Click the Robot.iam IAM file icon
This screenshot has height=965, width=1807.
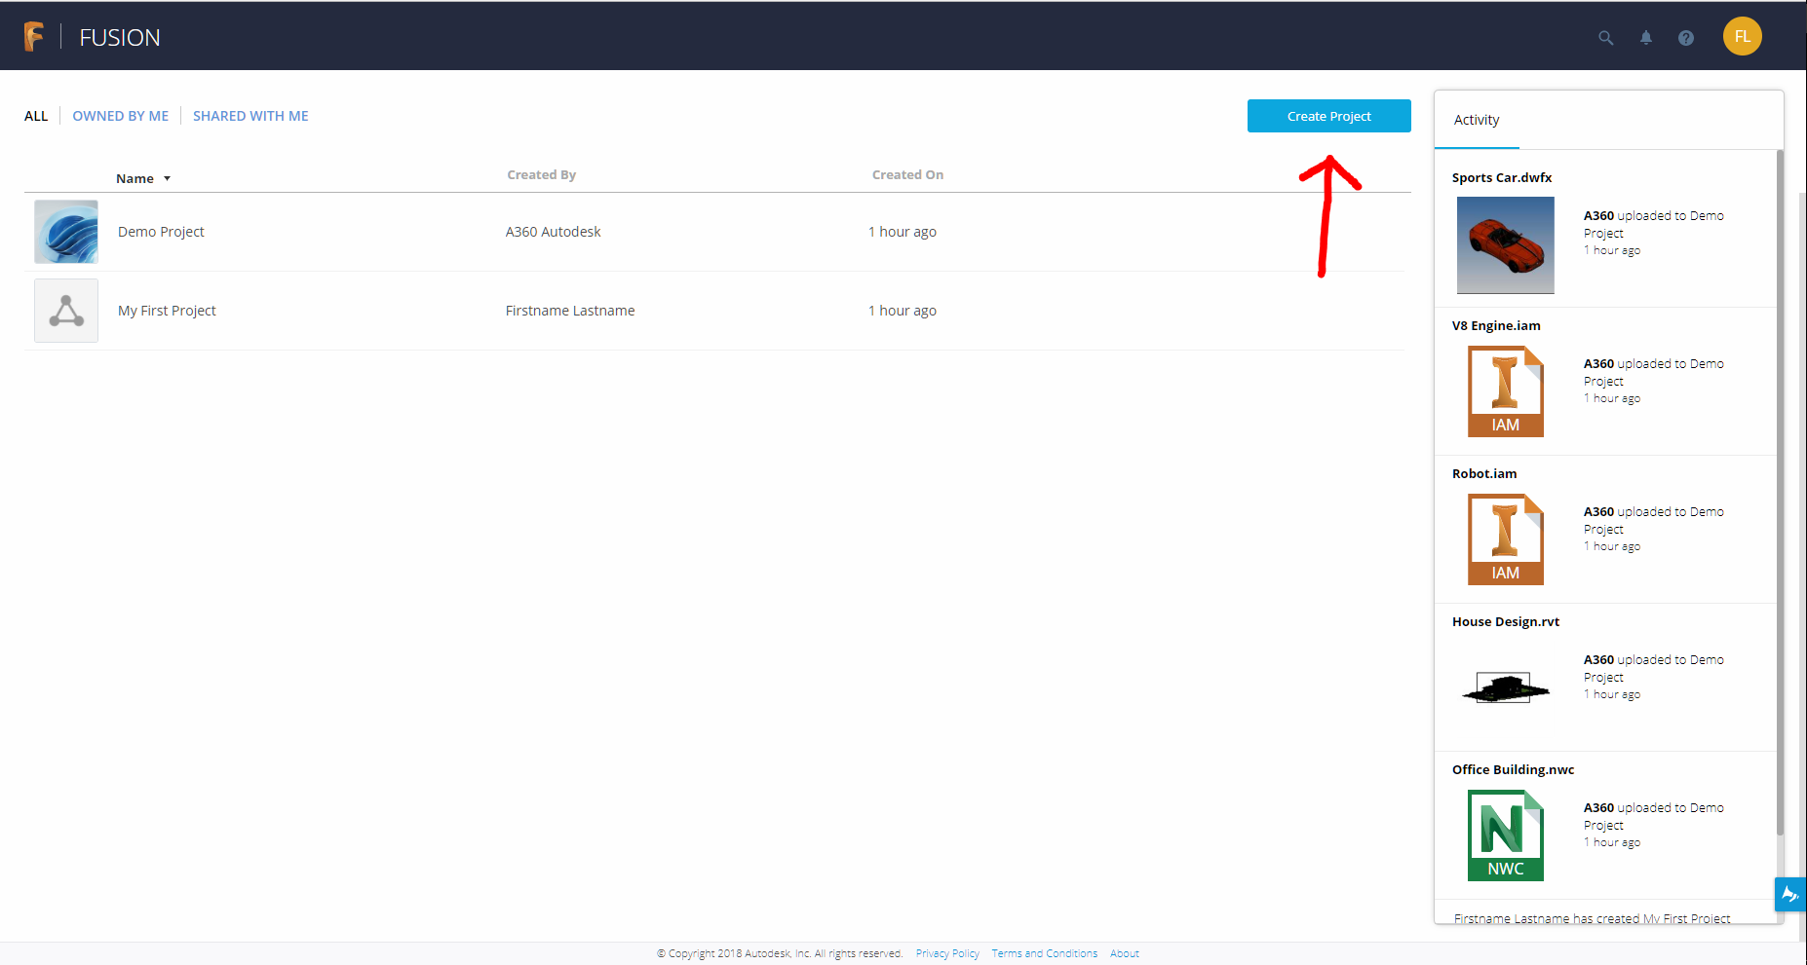click(1505, 539)
